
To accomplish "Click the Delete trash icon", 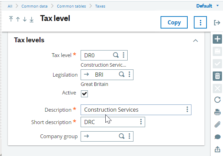I will point(217,76).
